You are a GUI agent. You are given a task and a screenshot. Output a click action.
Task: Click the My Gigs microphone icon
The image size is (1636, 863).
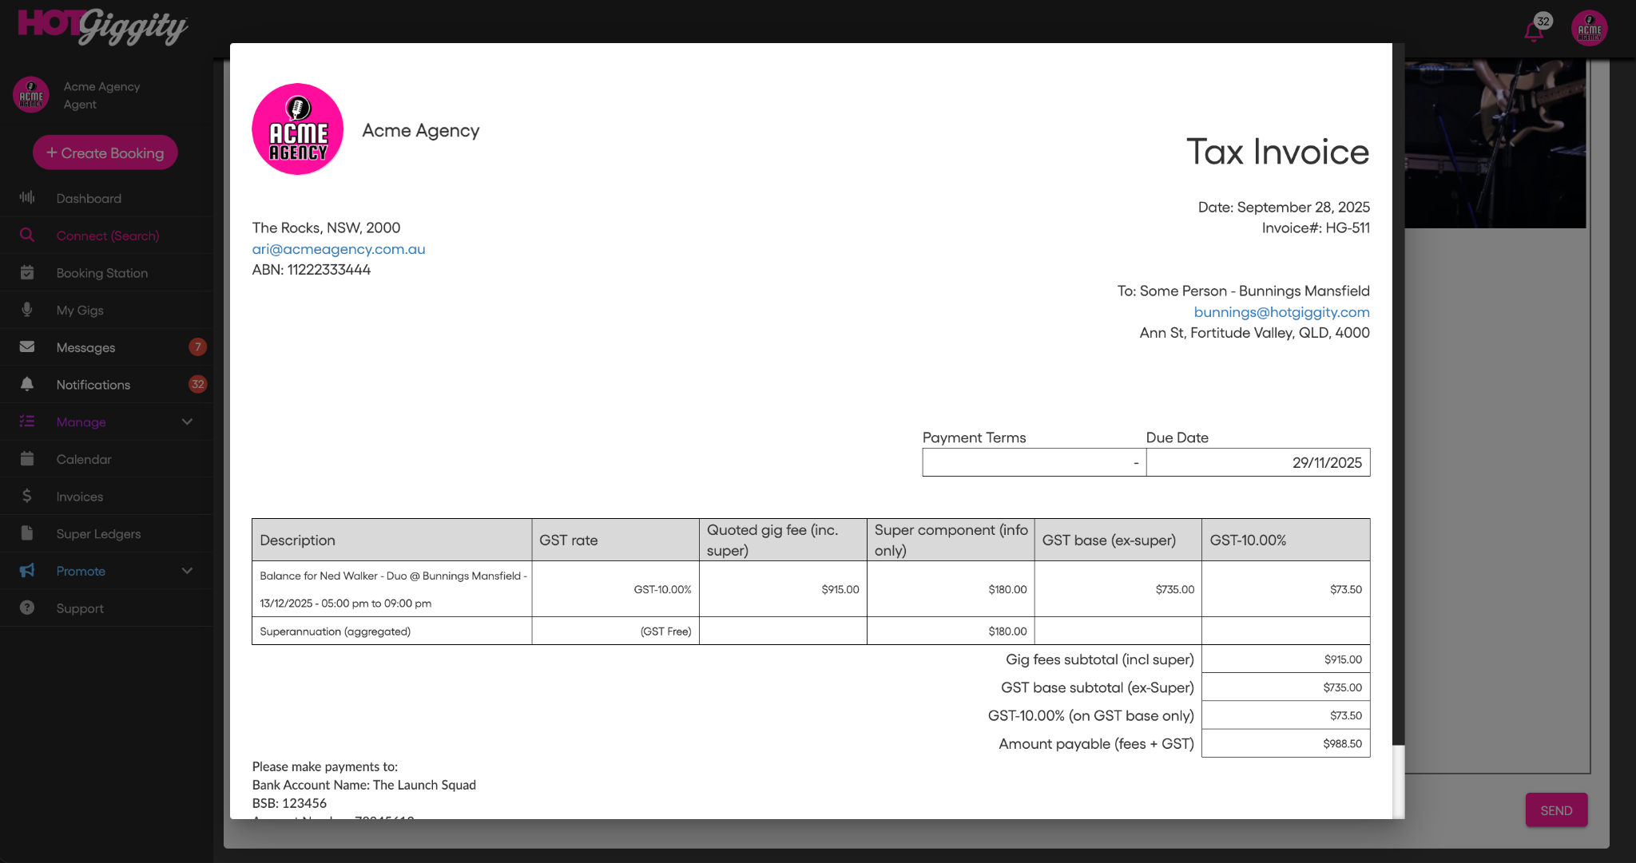point(27,310)
